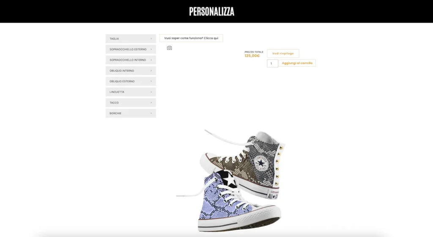
Task: Click chevron beside SOPRAOCCHIELLO ESTERNO
Action: (x=151, y=49)
